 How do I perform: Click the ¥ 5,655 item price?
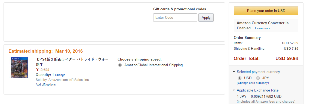(x=42, y=70)
